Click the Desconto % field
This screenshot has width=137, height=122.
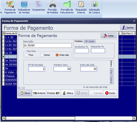[98, 51]
